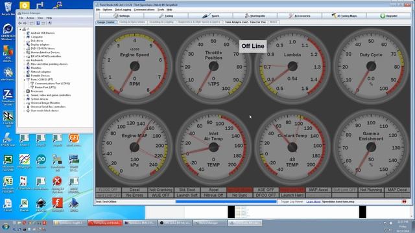
Task: Click the Windows Start orb
Action: [6, 227]
